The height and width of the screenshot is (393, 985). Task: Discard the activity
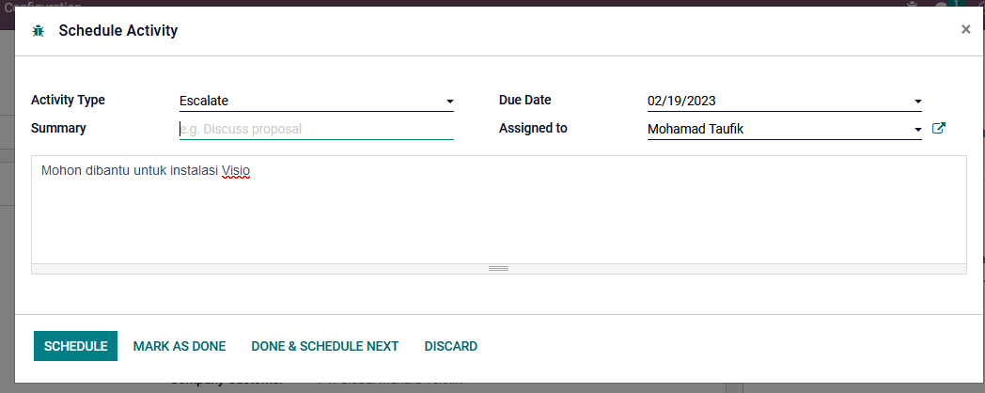pos(451,346)
